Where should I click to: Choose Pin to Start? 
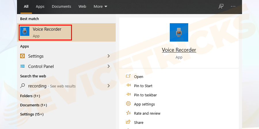tap(143, 86)
